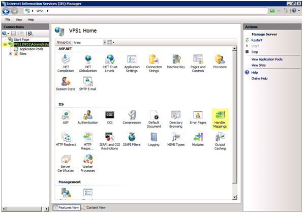Select VPS1 server tree node
Screen dimensions: 303x213
coord(31,44)
